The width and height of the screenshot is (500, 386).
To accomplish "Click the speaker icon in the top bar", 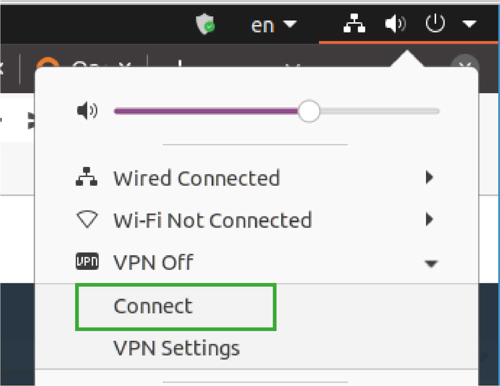I will [395, 23].
